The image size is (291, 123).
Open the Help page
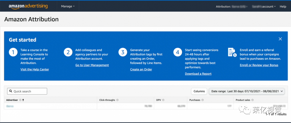click(x=283, y=6)
